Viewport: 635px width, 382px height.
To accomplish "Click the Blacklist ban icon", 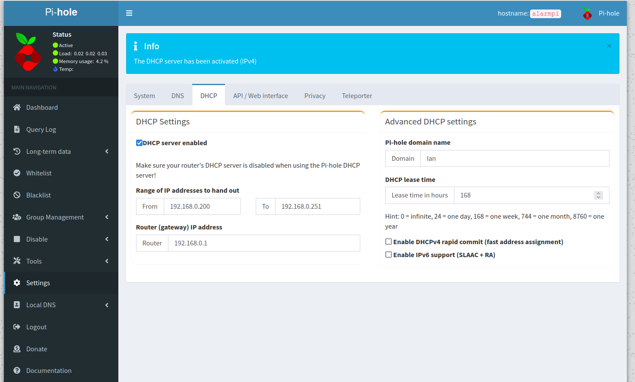I will (17, 195).
